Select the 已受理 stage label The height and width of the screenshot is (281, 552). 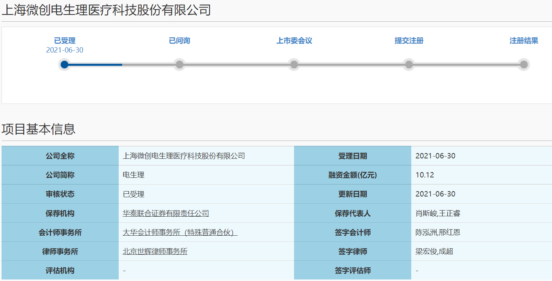[65, 41]
